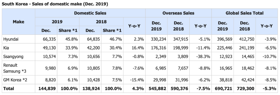Select the Global Sales Total header

point(244,13)
